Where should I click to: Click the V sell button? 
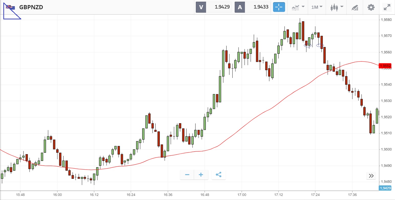pos(201,7)
